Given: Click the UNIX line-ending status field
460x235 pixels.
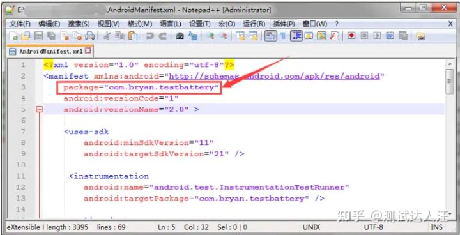Looking at the screenshot, I should pos(312,227).
